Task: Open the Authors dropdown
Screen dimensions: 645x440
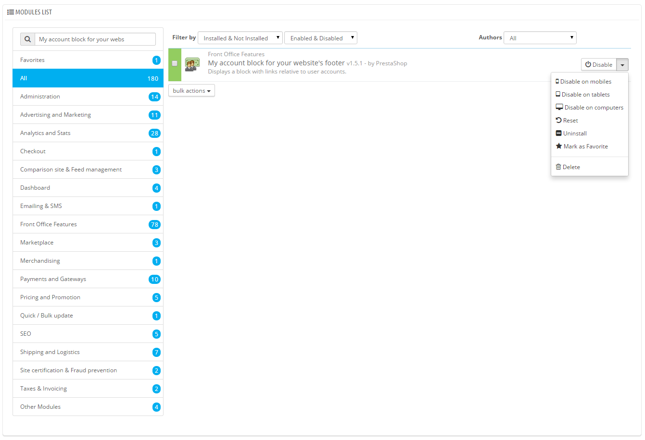Action: 540,38
